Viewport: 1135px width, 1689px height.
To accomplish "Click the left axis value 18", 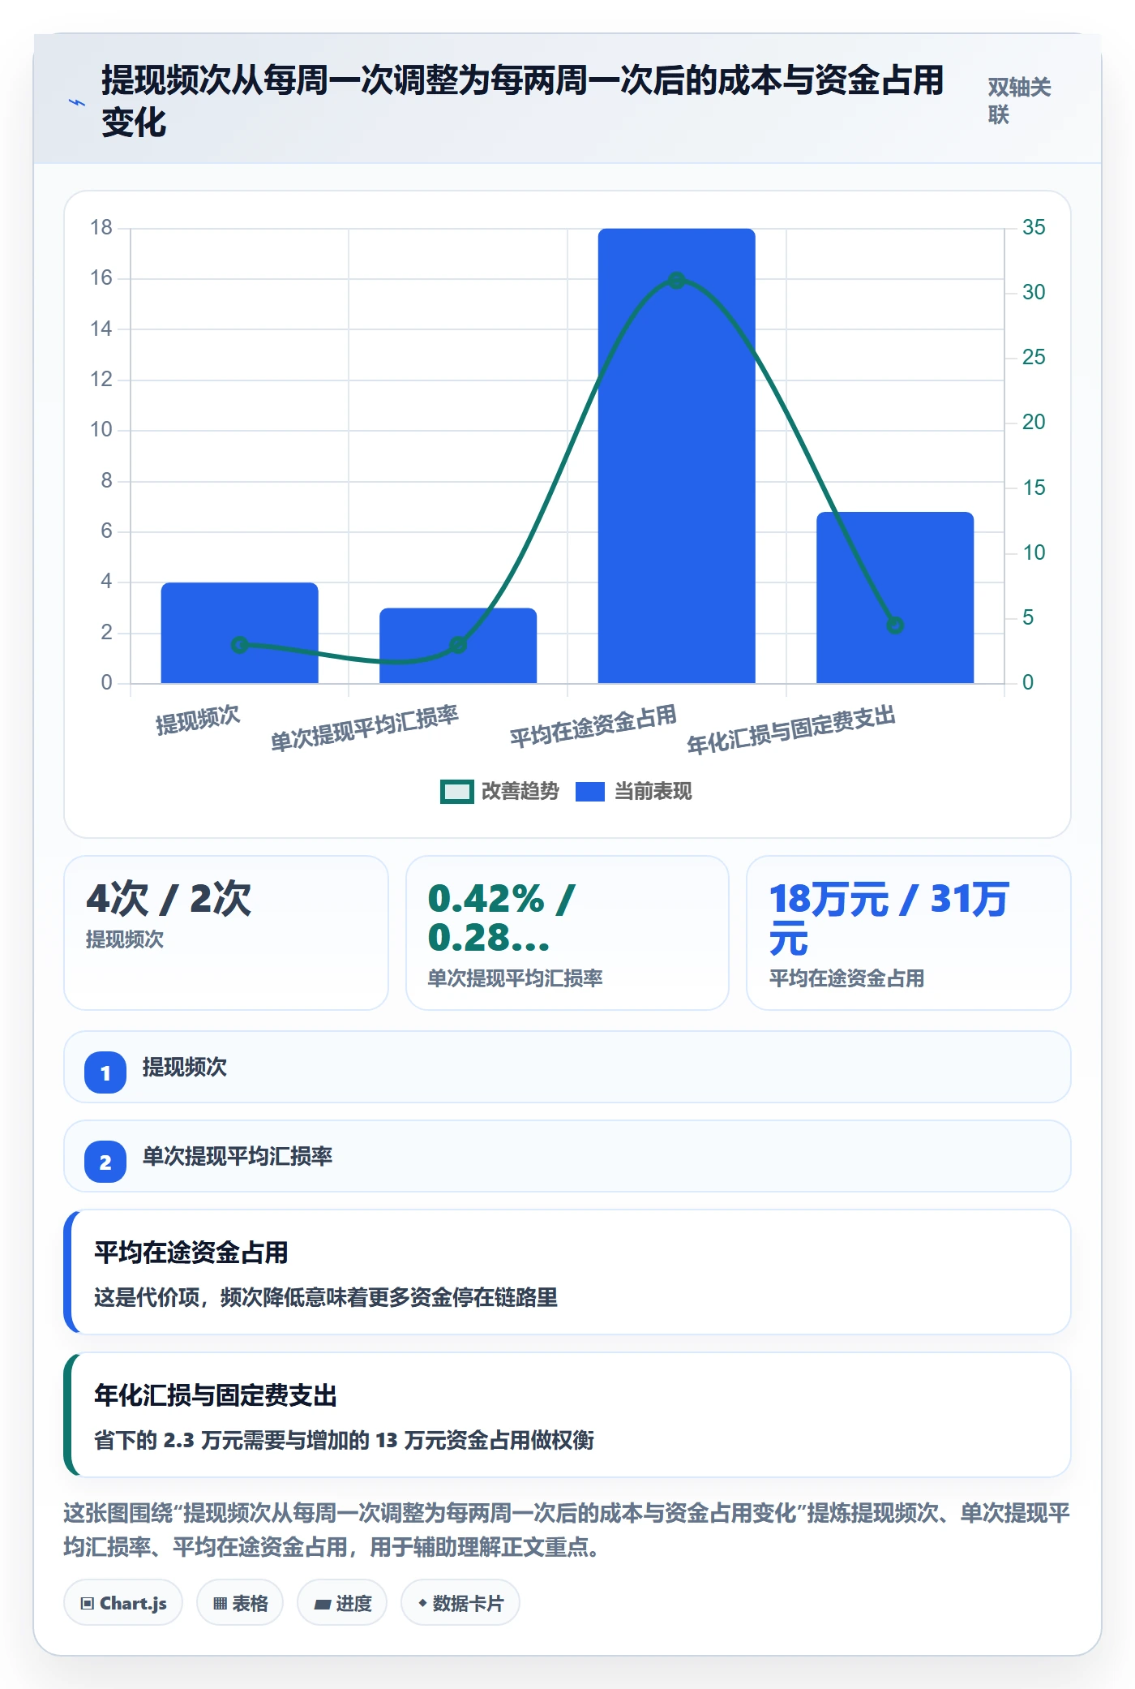I will click(x=101, y=227).
